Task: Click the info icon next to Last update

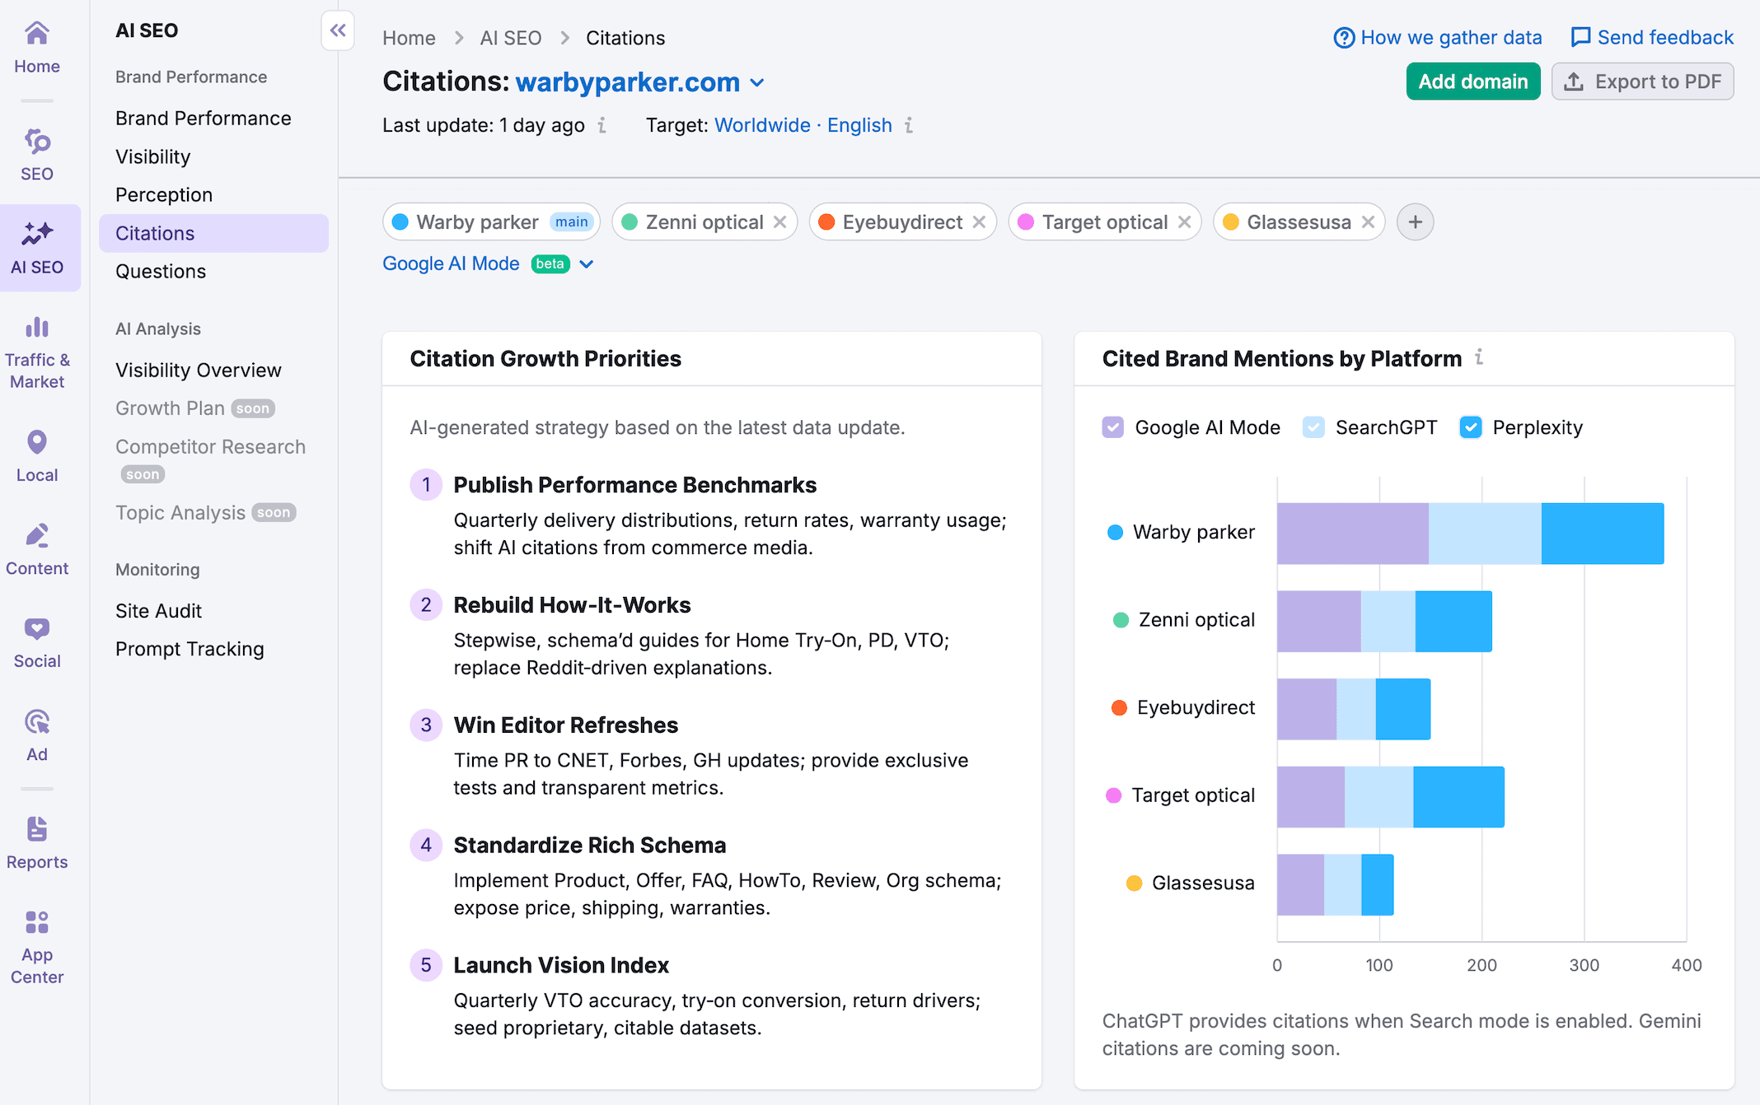Action: click(x=602, y=125)
